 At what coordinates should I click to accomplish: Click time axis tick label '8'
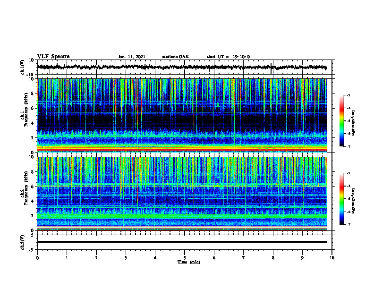pyautogui.click(x=273, y=258)
